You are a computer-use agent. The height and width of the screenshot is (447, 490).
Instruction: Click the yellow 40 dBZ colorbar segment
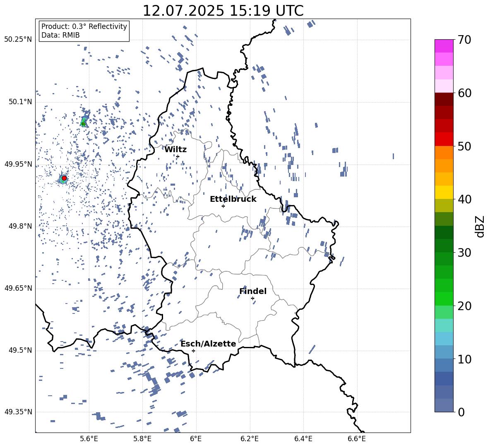pos(444,193)
